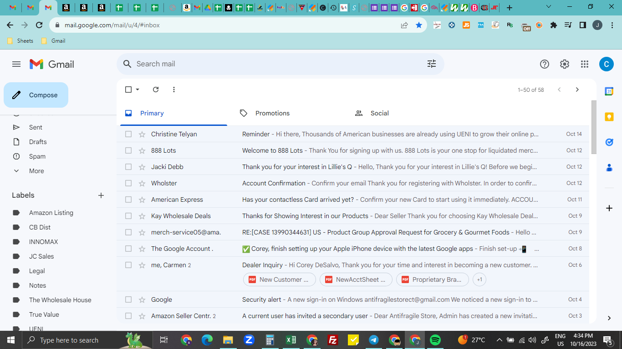The image size is (622, 349).
Task: Open the Google account avatar C
Action: coord(606,64)
